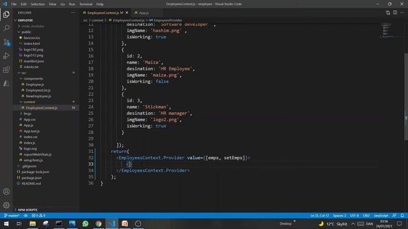Open Employee.js in components
The width and height of the screenshot is (408, 229).
tap(35, 85)
